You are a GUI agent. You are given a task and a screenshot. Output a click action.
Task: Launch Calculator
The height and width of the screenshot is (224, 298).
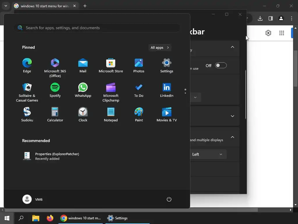[55, 115]
